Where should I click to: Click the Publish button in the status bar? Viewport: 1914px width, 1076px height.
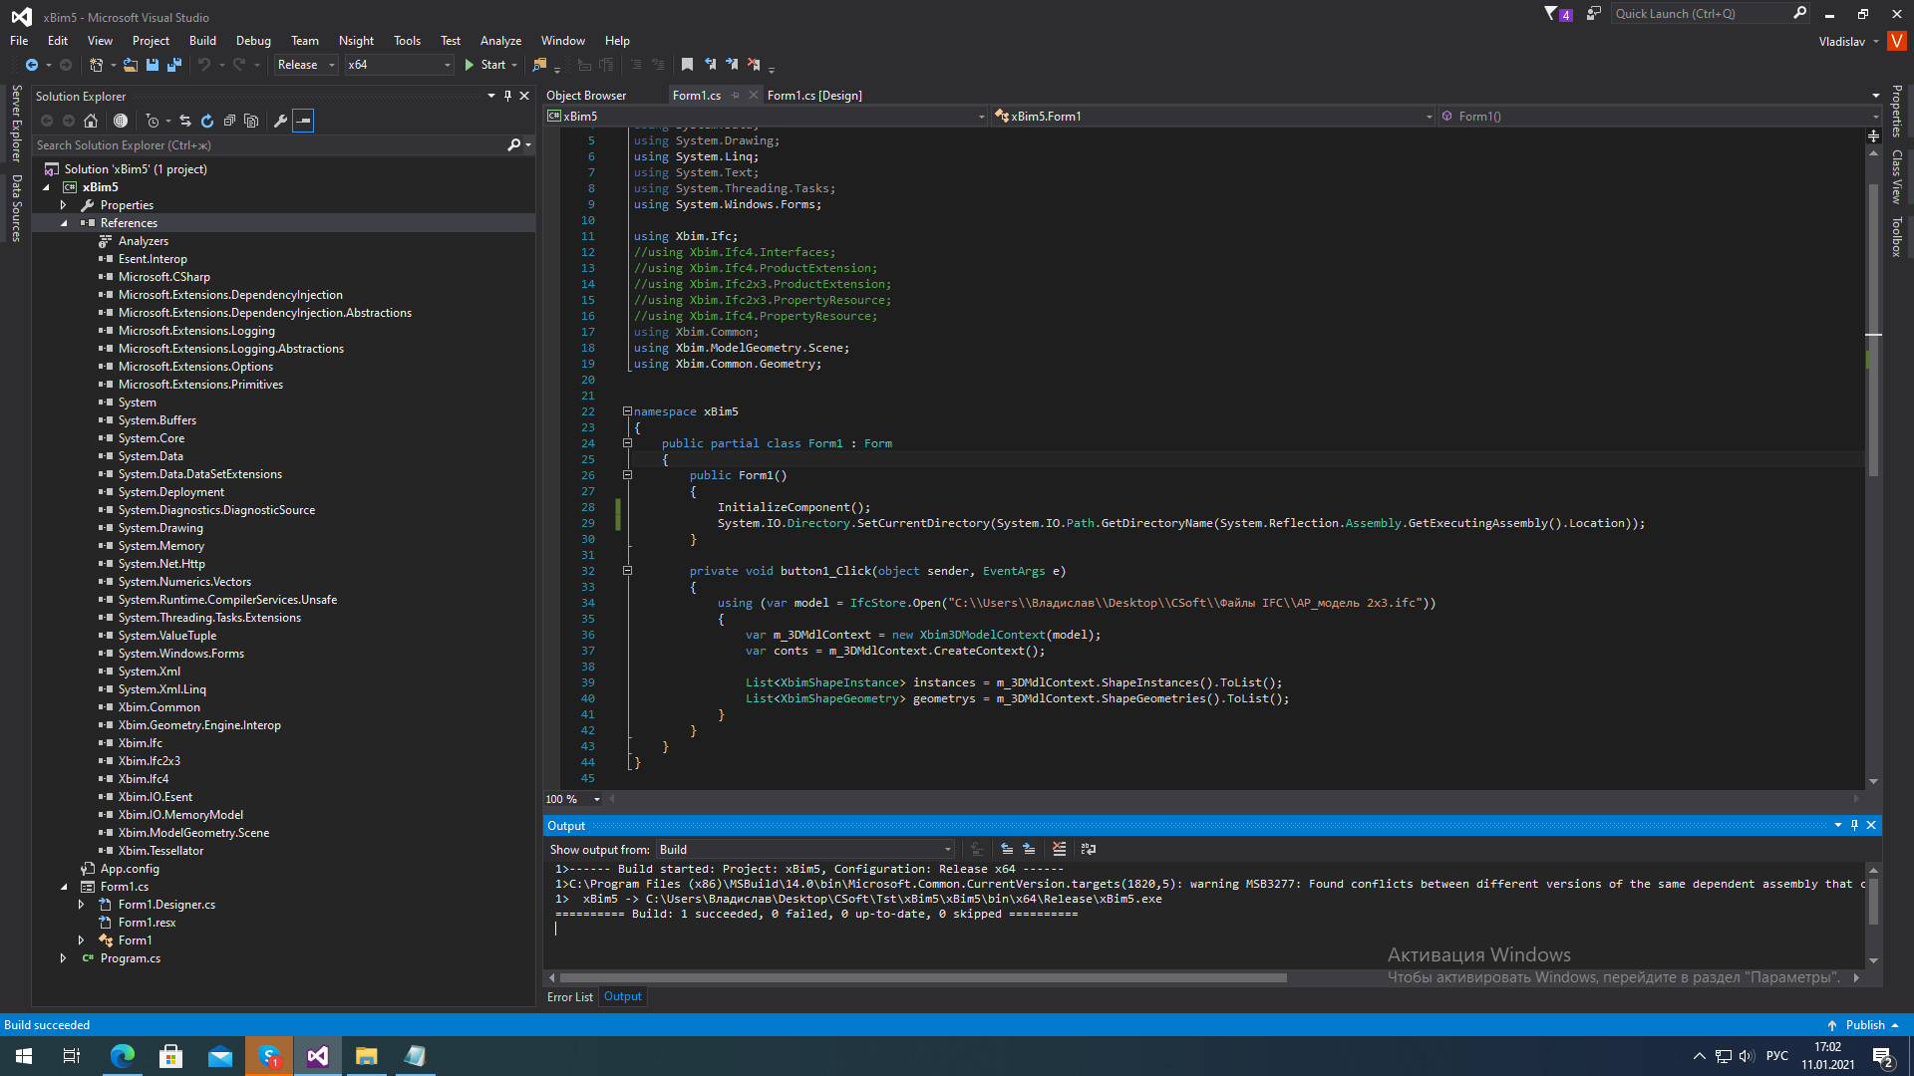pyautogui.click(x=1866, y=1024)
